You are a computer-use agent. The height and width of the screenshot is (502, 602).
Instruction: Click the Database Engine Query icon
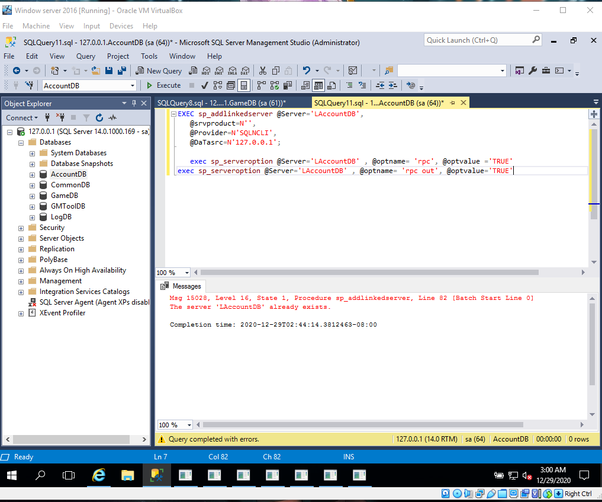[x=193, y=71]
